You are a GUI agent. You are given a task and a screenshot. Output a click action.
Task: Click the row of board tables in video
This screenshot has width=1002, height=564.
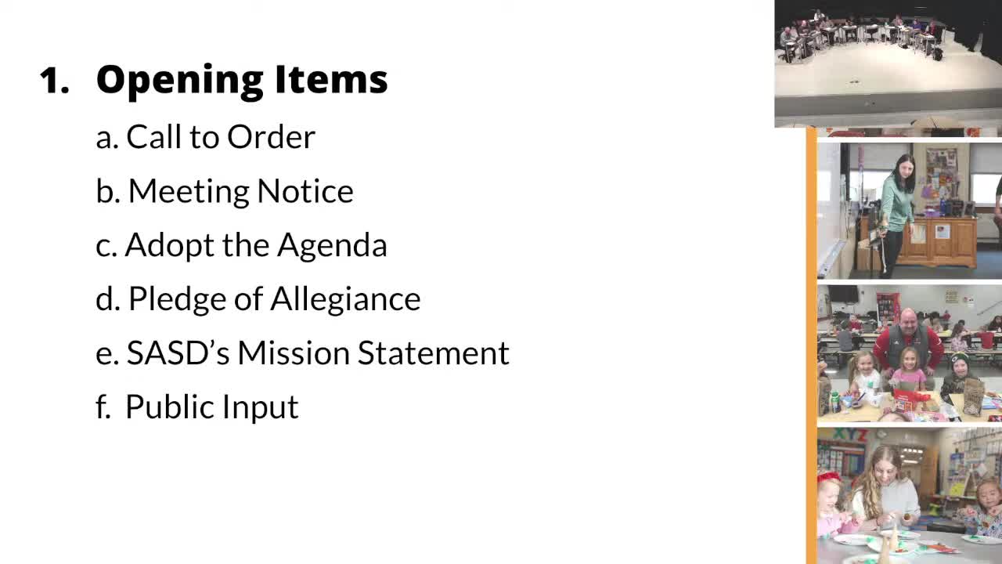click(861, 33)
